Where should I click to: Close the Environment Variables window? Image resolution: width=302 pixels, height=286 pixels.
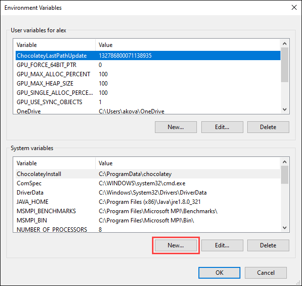[293, 8]
